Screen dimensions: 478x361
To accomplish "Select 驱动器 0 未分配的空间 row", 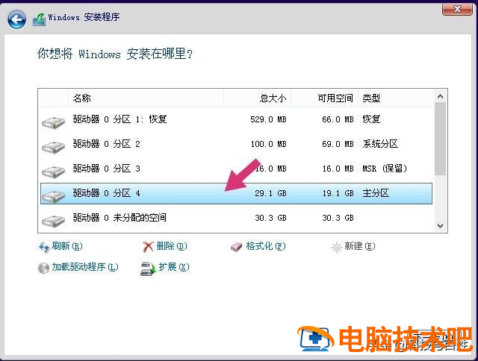I will pyautogui.click(x=236, y=218).
